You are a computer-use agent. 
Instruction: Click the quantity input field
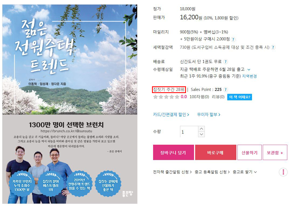tap(189, 132)
